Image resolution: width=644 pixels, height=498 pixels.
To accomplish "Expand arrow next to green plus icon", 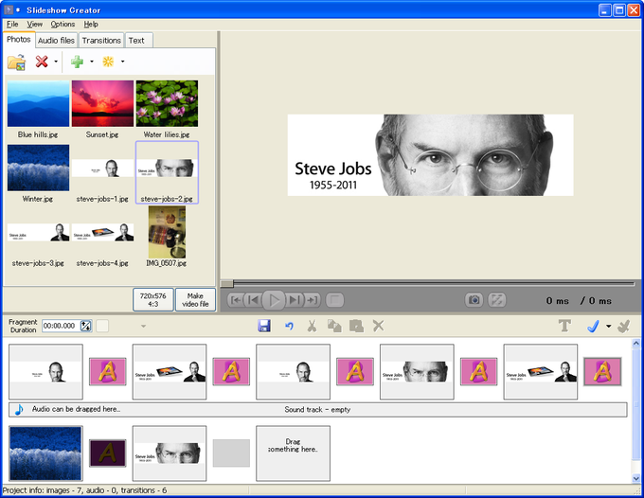I will pyautogui.click(x=92, y=62).
